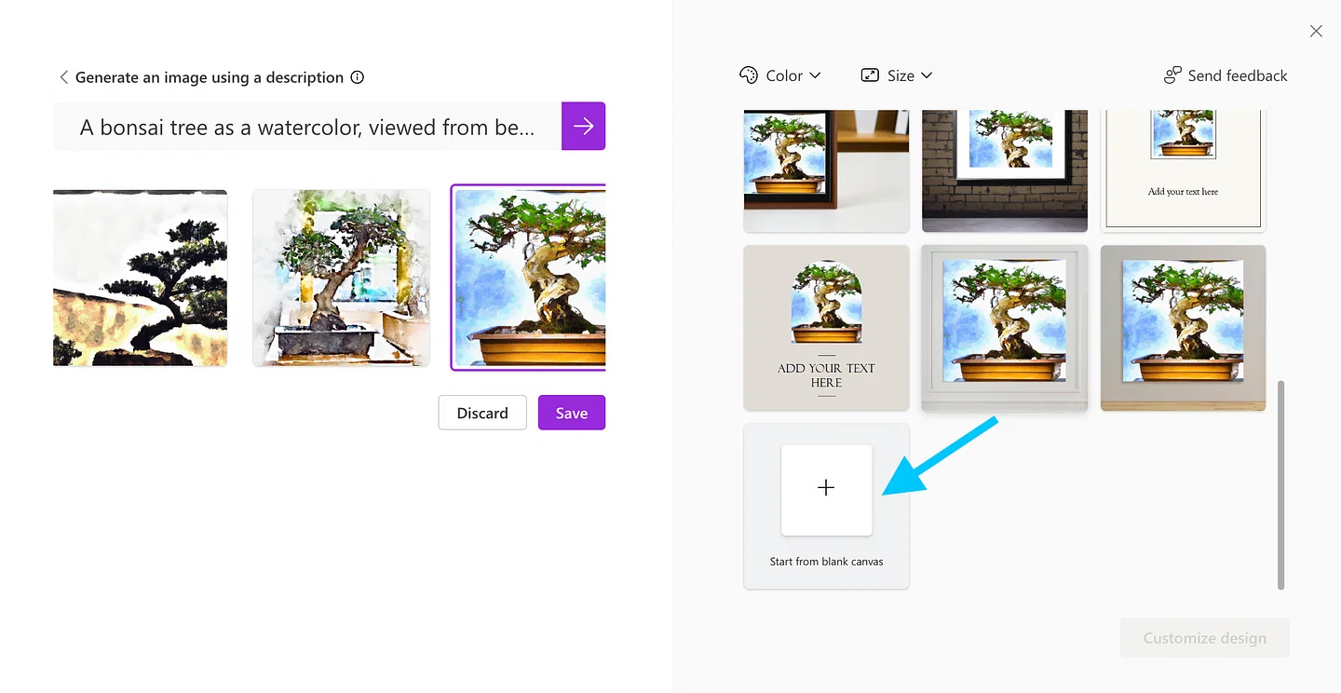Edit the bonsai tree description prompt field
1341x693 pixels.
pos(307,127)
